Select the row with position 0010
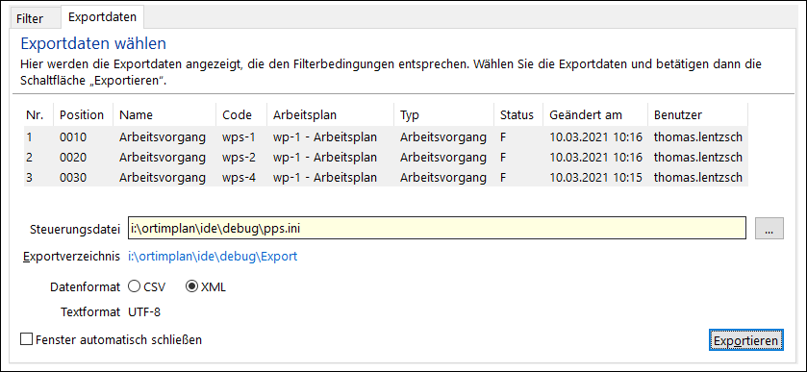This screenshot has height=372, width=807. (386, 136)
